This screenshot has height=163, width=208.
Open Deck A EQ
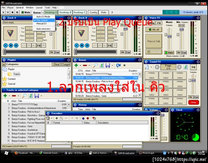tap(38, 46)
